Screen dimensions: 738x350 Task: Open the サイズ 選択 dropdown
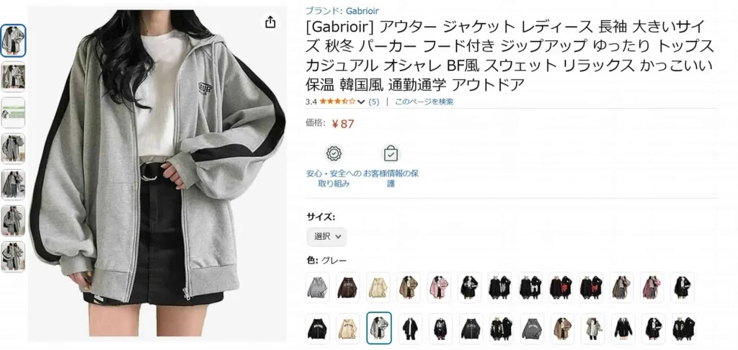pyautogui.click(x=326, y=237)
